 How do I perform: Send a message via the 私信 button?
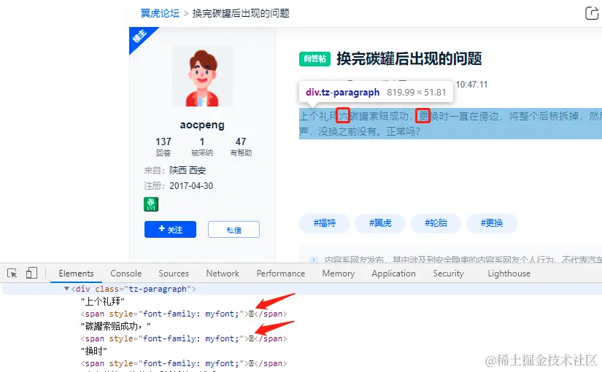[234, 230]
